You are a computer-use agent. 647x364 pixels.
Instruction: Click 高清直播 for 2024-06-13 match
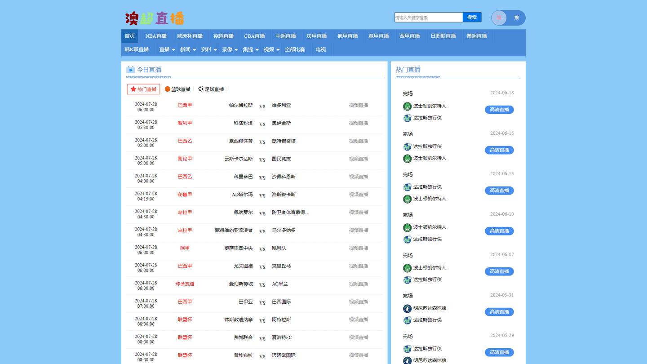point(499,191)
